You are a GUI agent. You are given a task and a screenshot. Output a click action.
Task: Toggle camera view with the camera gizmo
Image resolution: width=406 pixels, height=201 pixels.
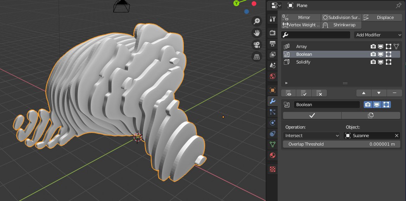(257, 45)
